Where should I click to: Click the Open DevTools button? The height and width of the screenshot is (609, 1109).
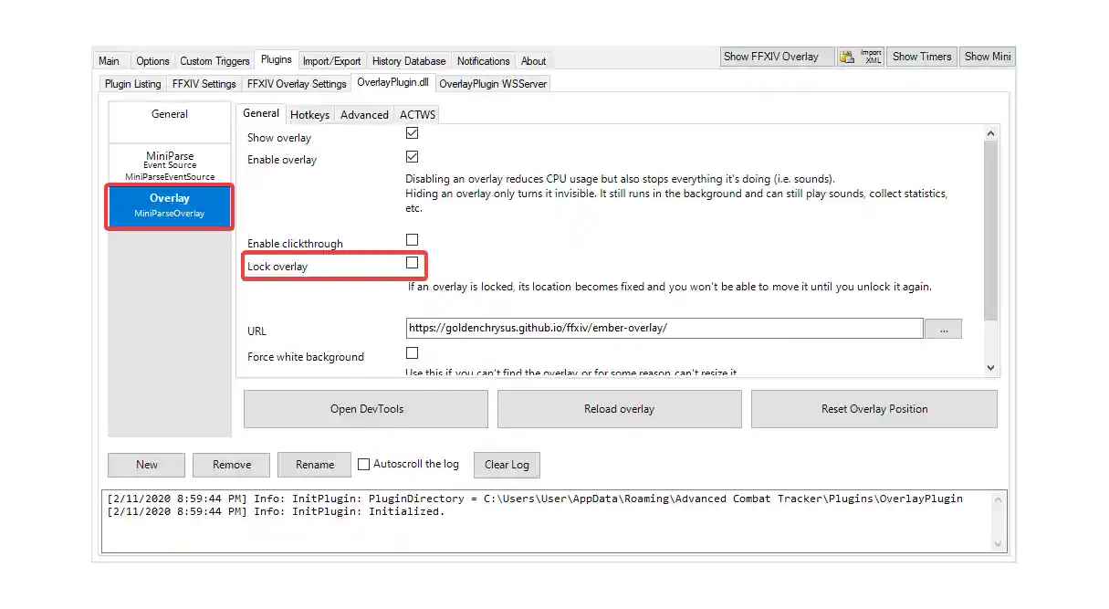point(365,408)
